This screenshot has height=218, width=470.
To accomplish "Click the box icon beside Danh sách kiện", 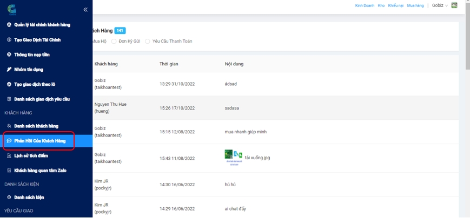I will tap(9, 197).
